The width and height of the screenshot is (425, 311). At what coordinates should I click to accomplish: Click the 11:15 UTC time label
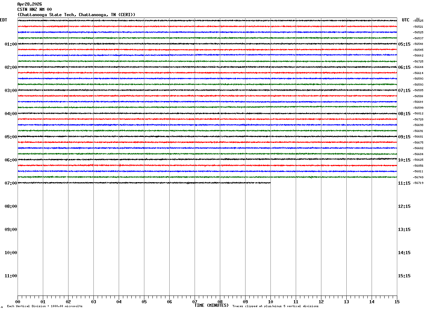(404, 183)
